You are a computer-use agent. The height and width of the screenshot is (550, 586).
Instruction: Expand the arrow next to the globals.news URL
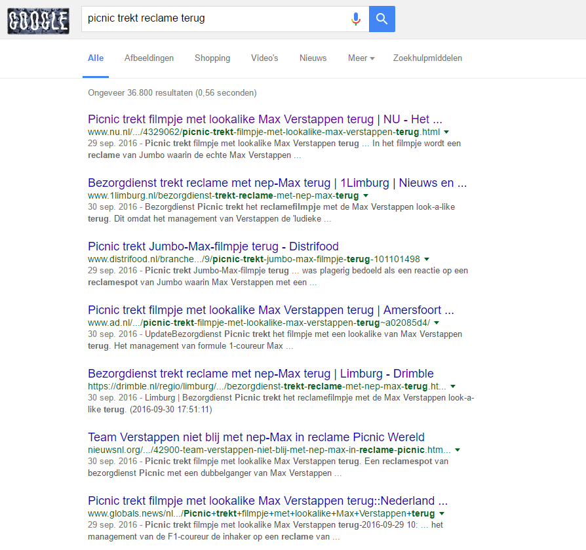pos(442,513)
